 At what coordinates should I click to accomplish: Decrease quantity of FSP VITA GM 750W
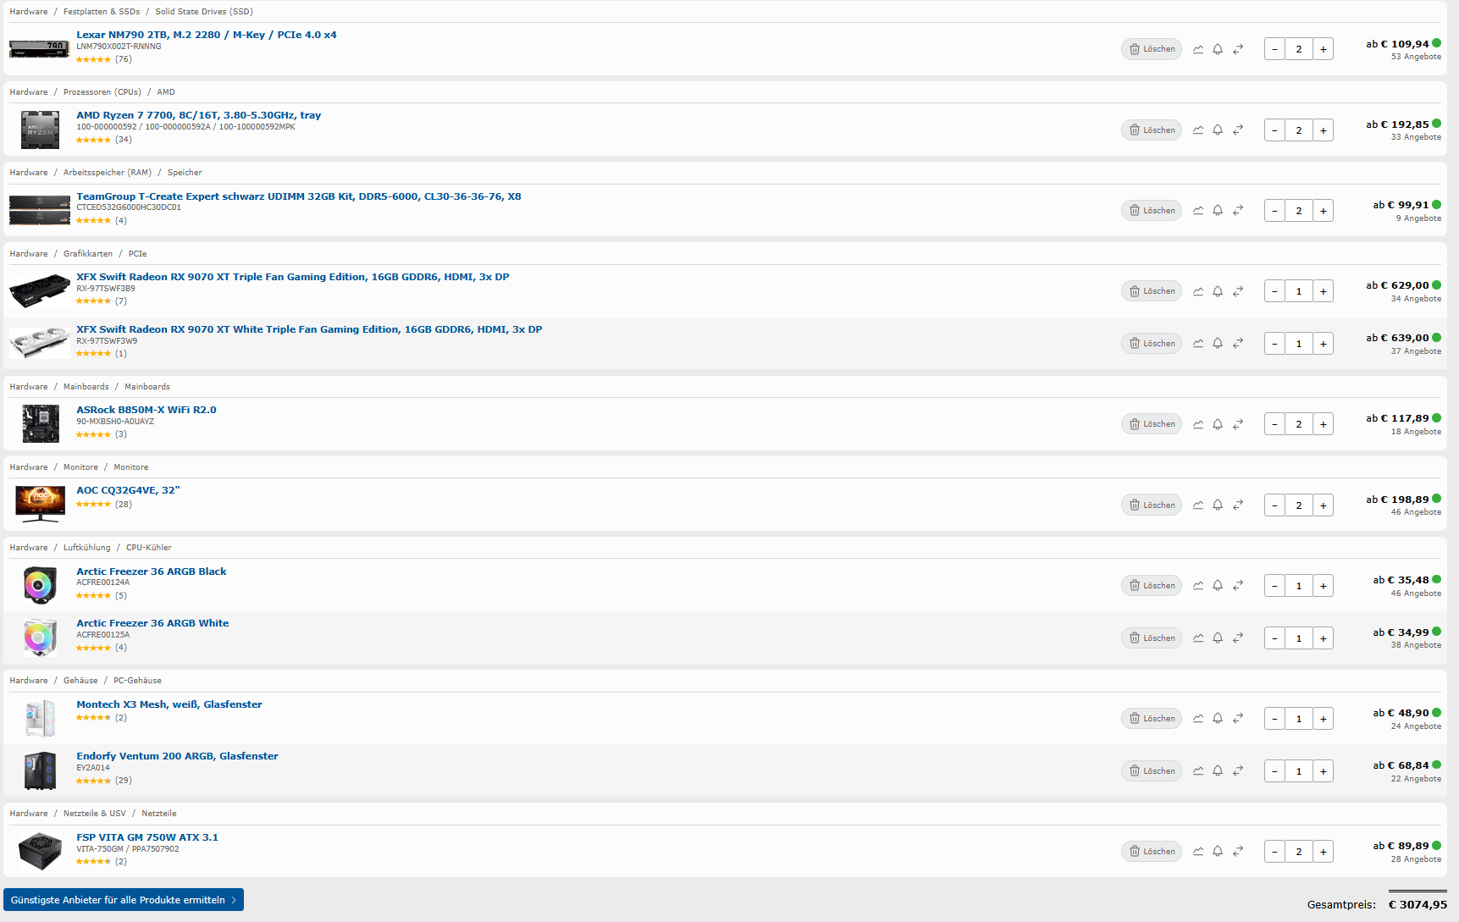click(1274, 852)
